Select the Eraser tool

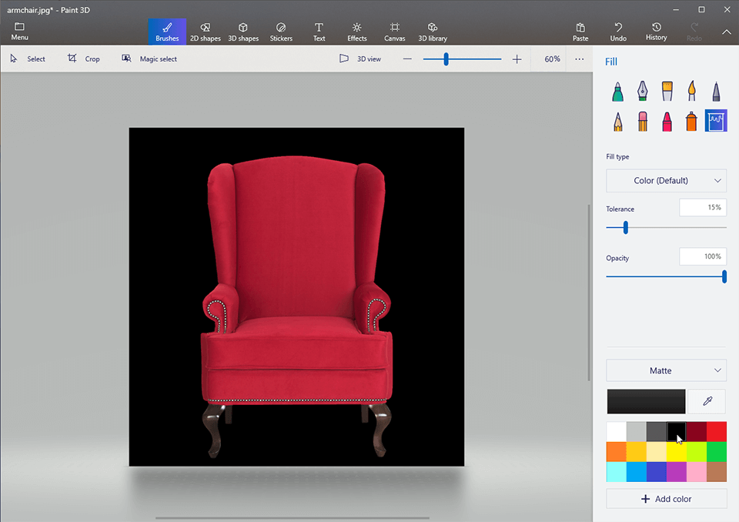pos(643,121)
